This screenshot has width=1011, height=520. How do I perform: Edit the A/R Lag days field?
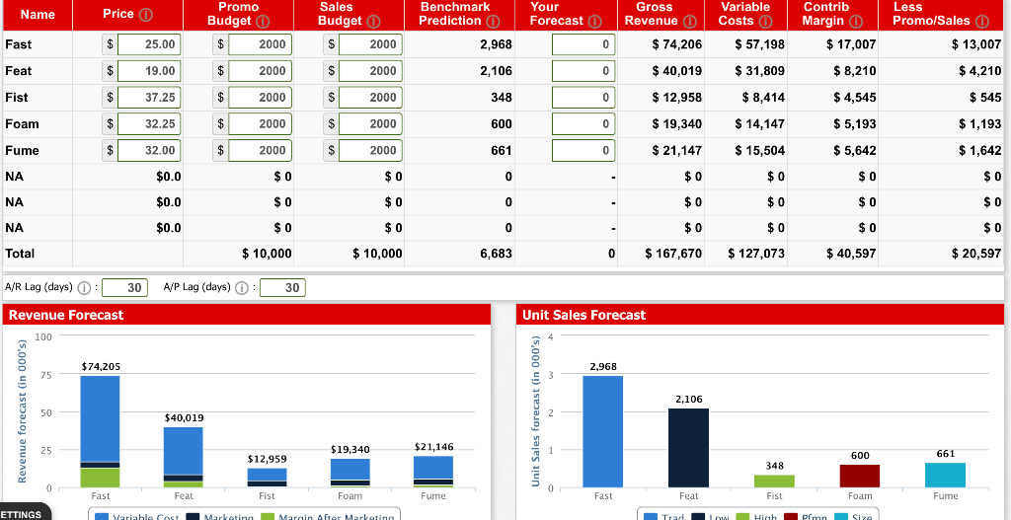[x=124, y=288]
